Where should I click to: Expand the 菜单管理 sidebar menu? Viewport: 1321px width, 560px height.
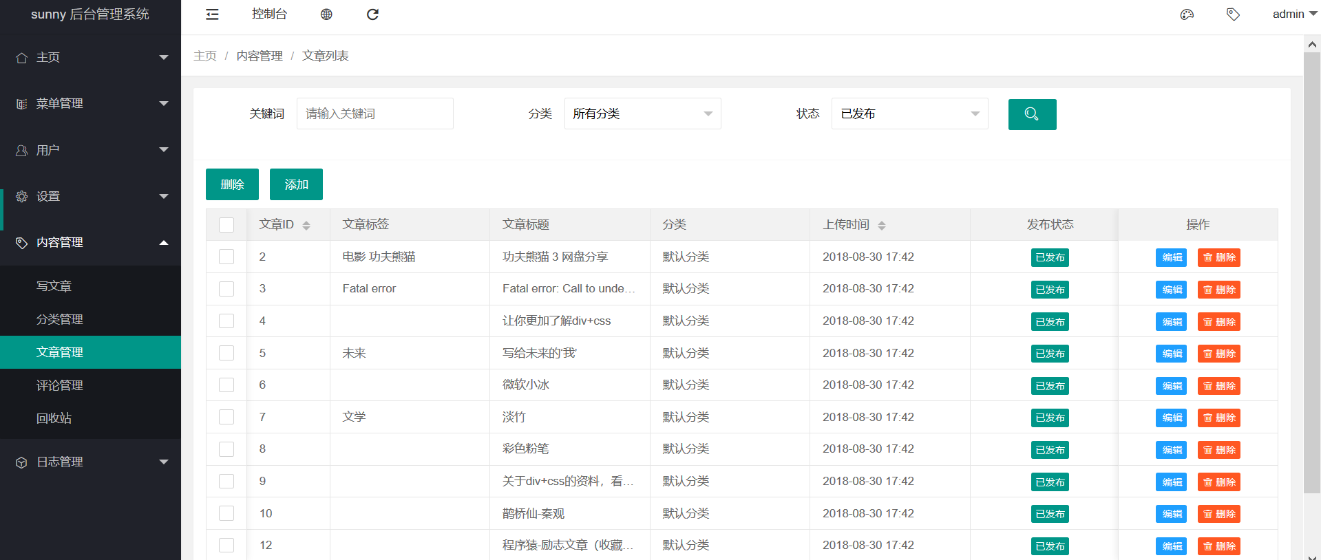(90, 104)
